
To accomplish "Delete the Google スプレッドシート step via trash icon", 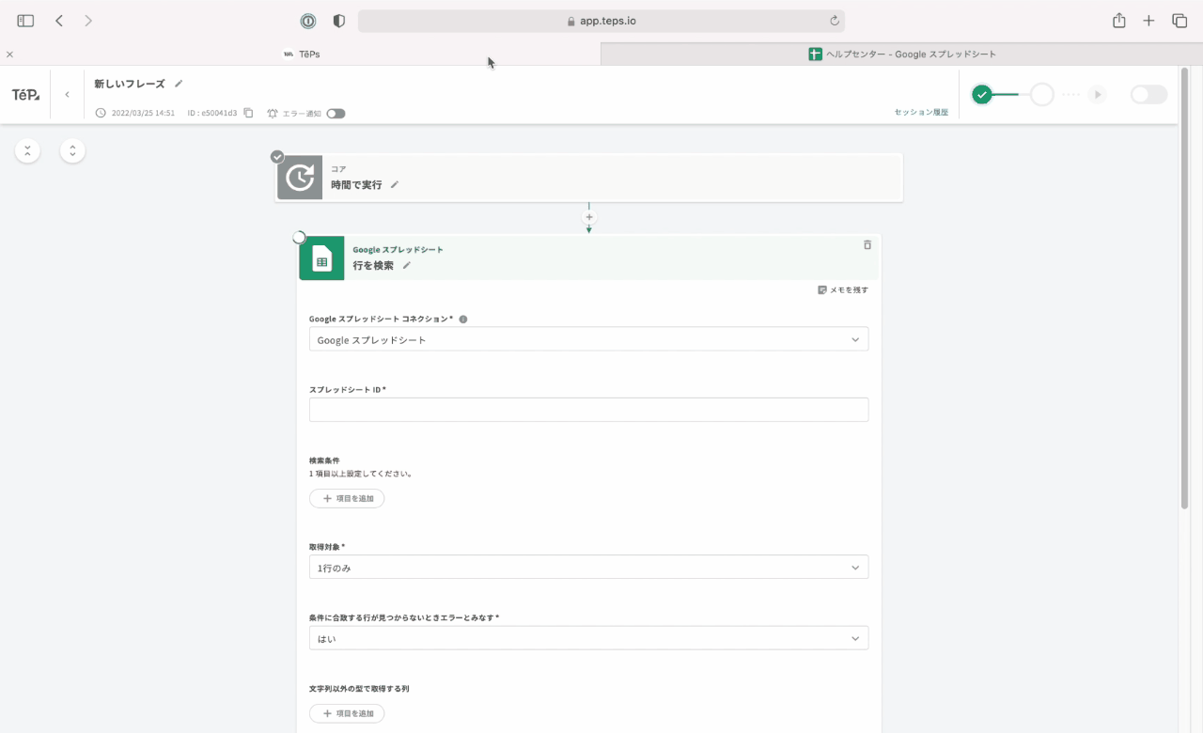I will (x=867, y=245).
